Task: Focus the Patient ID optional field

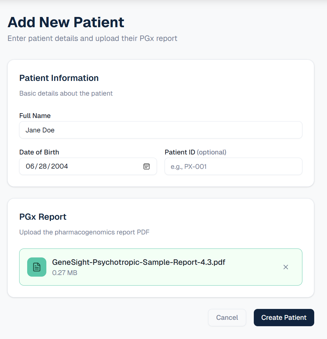Action: 233,167
